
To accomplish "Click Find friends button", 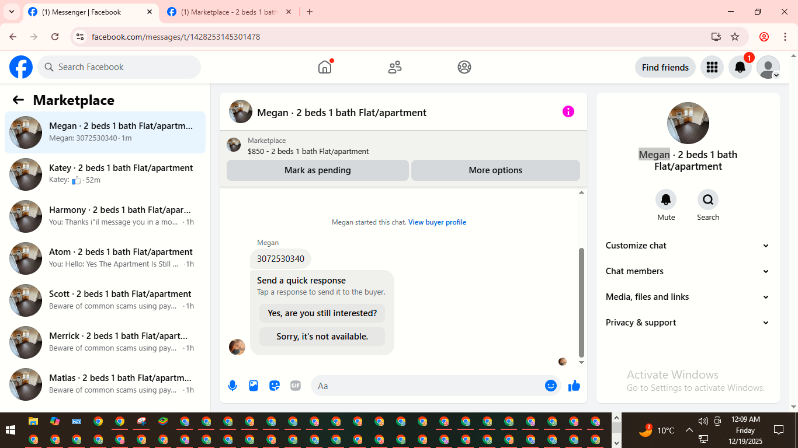I will (x=665, y=67).
